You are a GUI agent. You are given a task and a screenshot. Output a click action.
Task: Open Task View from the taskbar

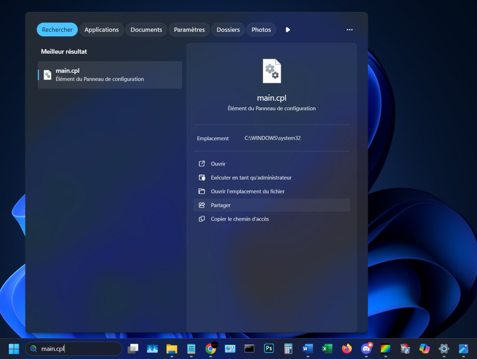pos(133,349)
